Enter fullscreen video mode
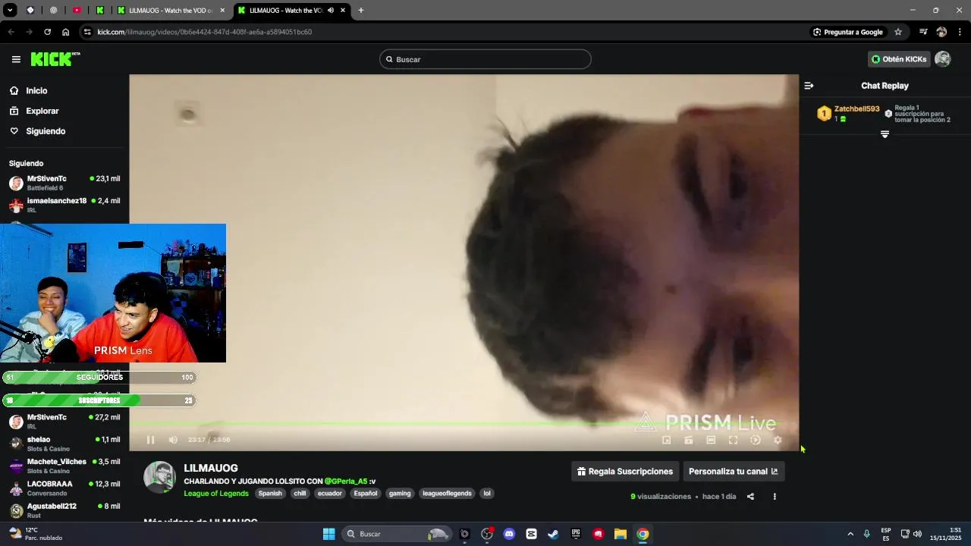Screen dimensions: 971x546 pos(733,440)
